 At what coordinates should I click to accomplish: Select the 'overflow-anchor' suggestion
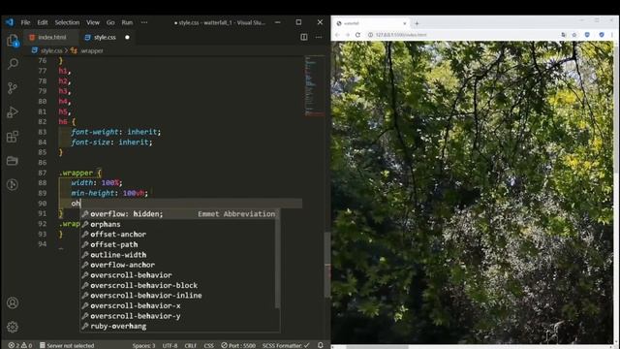[x=178, y=265]
